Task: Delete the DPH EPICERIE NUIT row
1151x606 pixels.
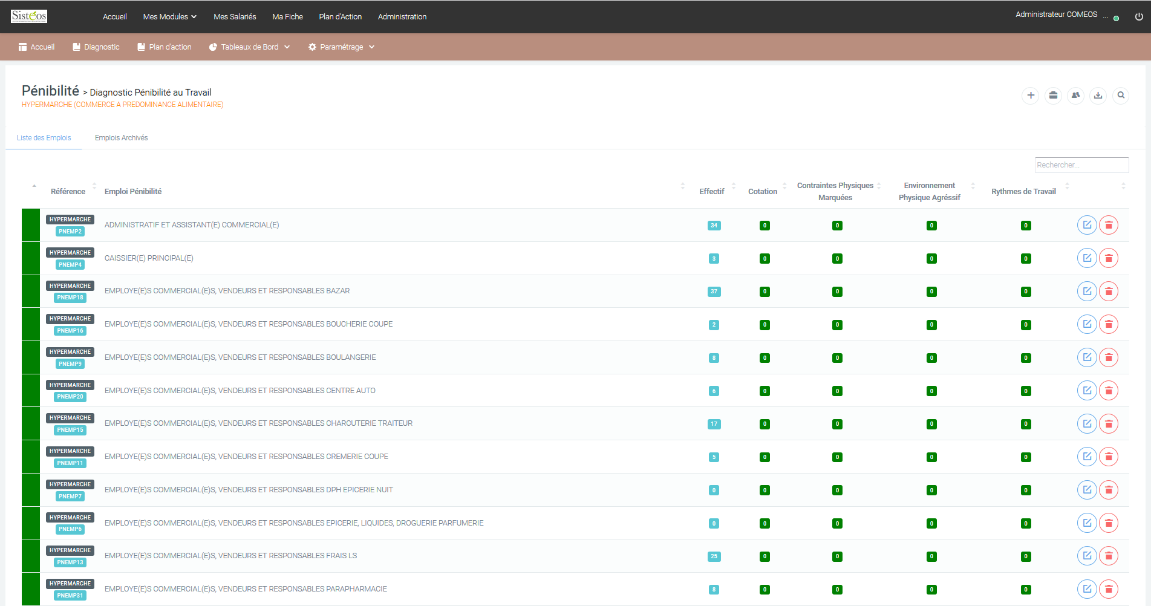Action: click(1109, 490)
